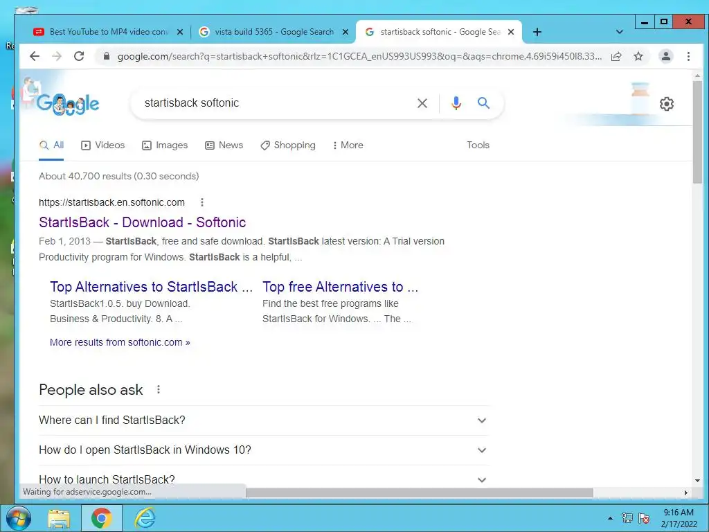Select the All results tab
This screenshot has width=709, height=532.
point(51,145)
